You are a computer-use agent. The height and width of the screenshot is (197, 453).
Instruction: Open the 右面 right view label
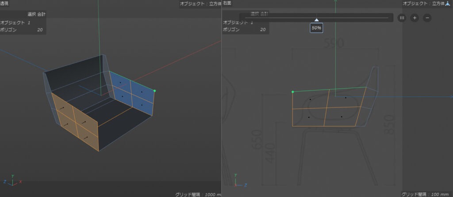coord(227,4)
